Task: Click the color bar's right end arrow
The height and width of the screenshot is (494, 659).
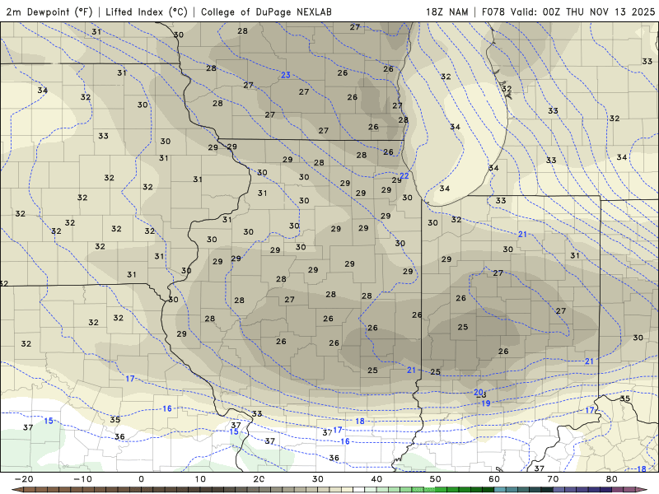Action: click(x=643, y=490)
